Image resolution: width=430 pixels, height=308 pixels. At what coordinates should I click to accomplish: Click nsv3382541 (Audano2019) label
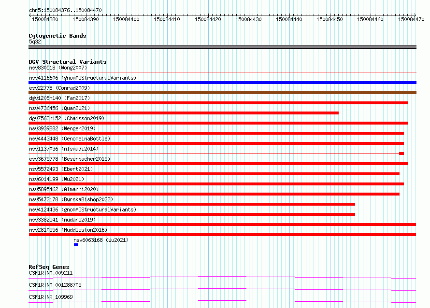click(62, 220)
